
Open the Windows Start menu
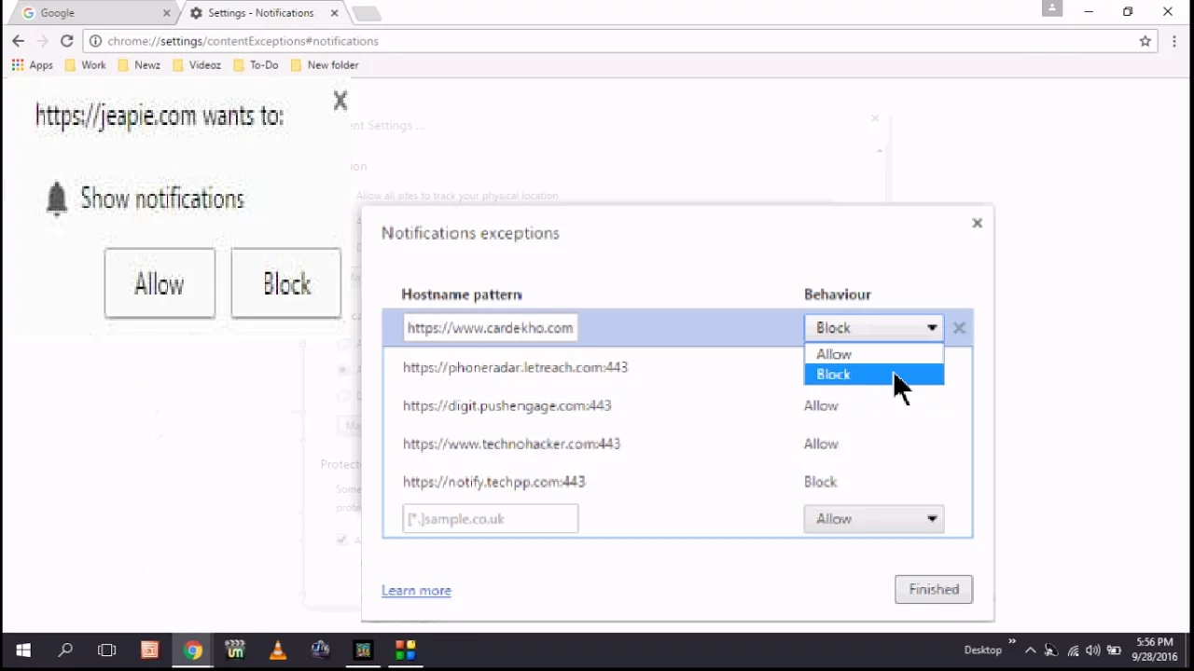(x=22, y=650)
